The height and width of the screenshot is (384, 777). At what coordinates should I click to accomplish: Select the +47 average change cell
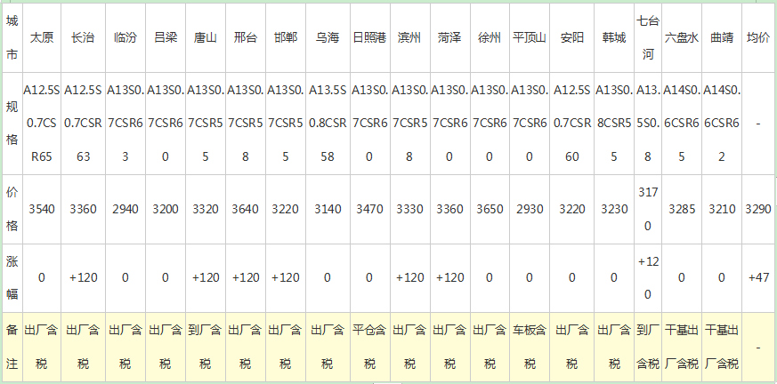[x=757, y=278]
